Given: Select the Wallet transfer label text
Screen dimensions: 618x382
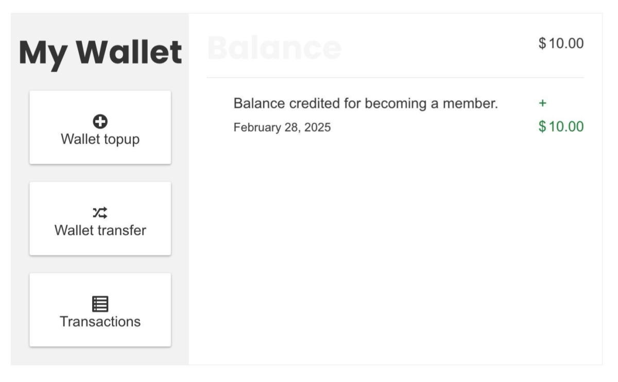Looking at the screenshot, I should 100,230.
